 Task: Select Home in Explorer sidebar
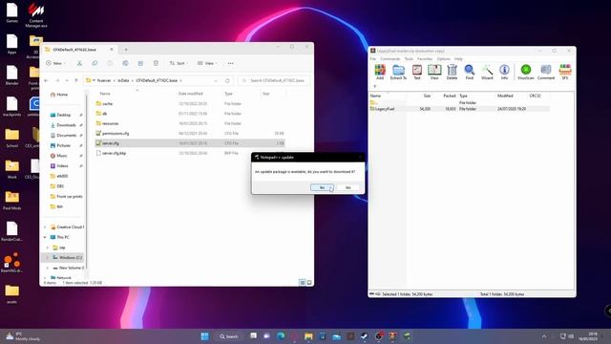pyautogui.click(x=62, y=95)
